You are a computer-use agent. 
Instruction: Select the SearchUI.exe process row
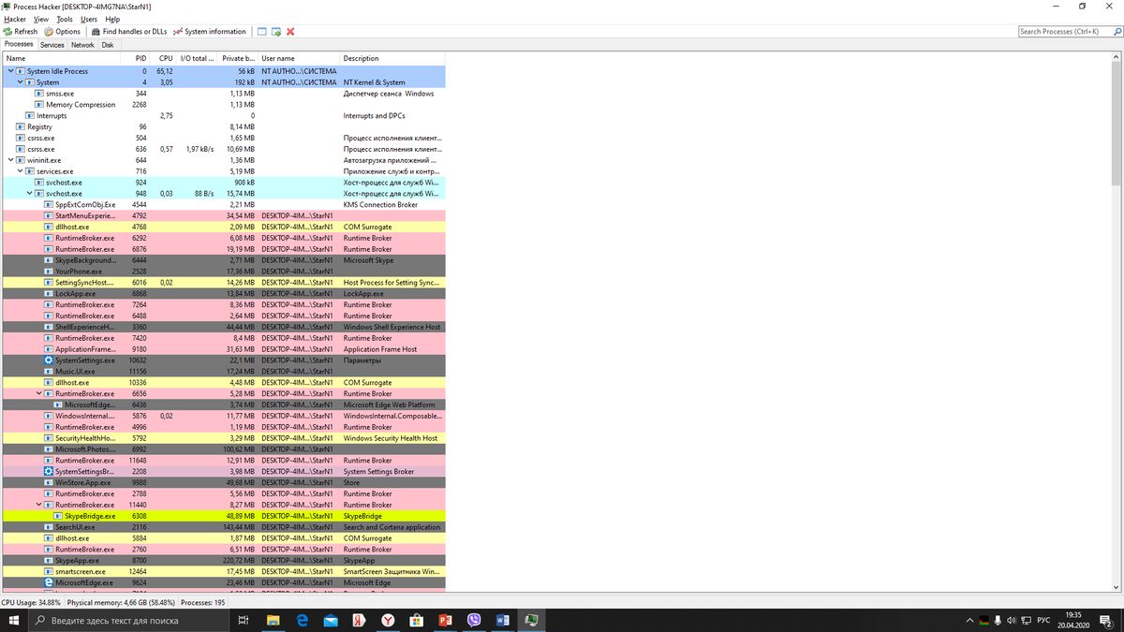pos(223,527)
